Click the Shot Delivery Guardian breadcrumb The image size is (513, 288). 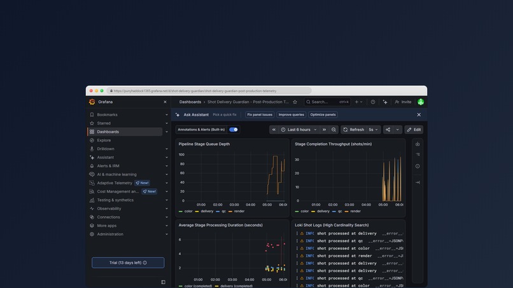tap(248, 102)
